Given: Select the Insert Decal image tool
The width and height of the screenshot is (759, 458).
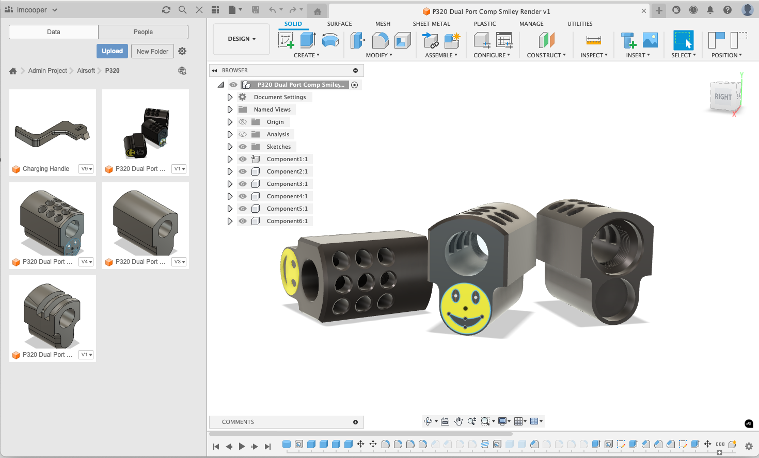Looking at the screenshot, I should tap(650, 40).
